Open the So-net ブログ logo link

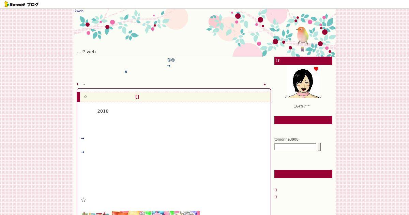pos(21,4)
